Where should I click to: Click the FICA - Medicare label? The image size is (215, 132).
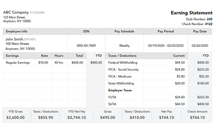[120, 76]
